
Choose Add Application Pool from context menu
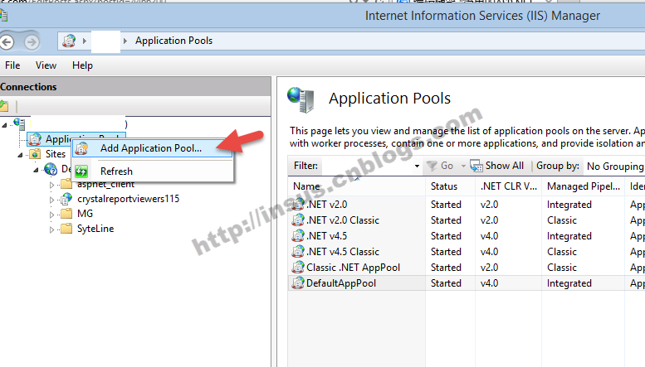pyautogui.click(x=152, y=148)
